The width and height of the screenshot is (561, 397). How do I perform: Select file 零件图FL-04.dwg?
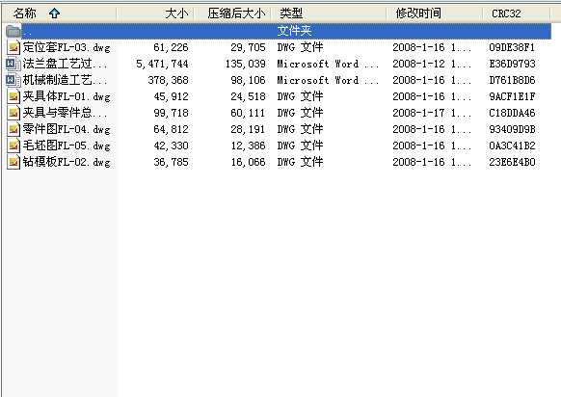click(67, 129)
